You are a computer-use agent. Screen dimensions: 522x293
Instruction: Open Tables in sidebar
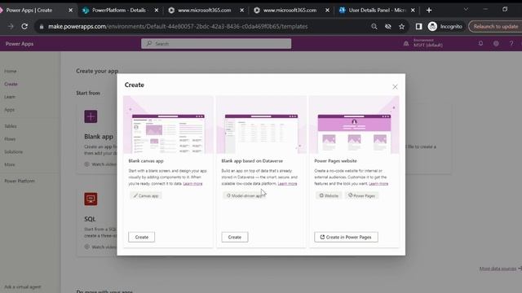coord(11,126)
